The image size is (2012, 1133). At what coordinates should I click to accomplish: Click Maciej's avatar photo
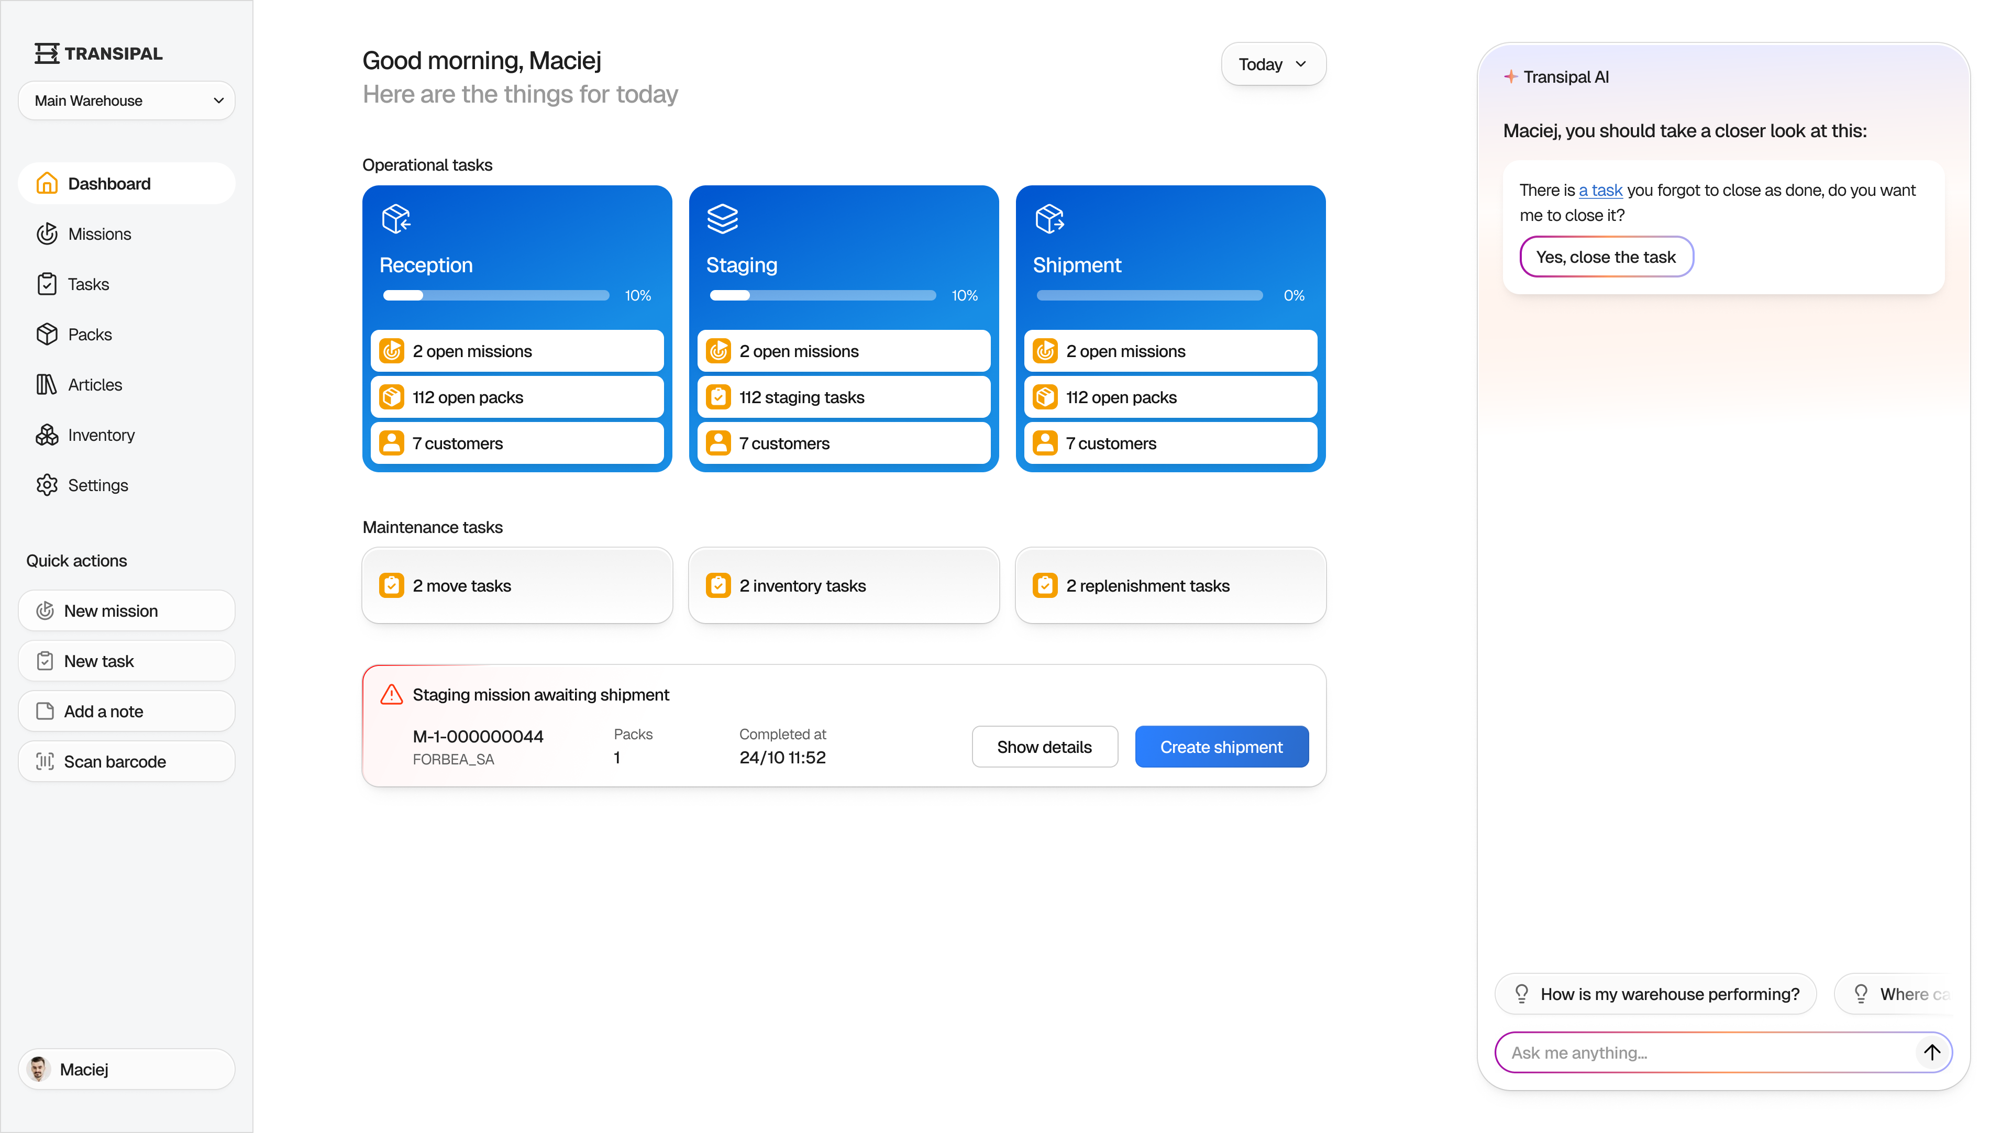tap(38, 1069)
